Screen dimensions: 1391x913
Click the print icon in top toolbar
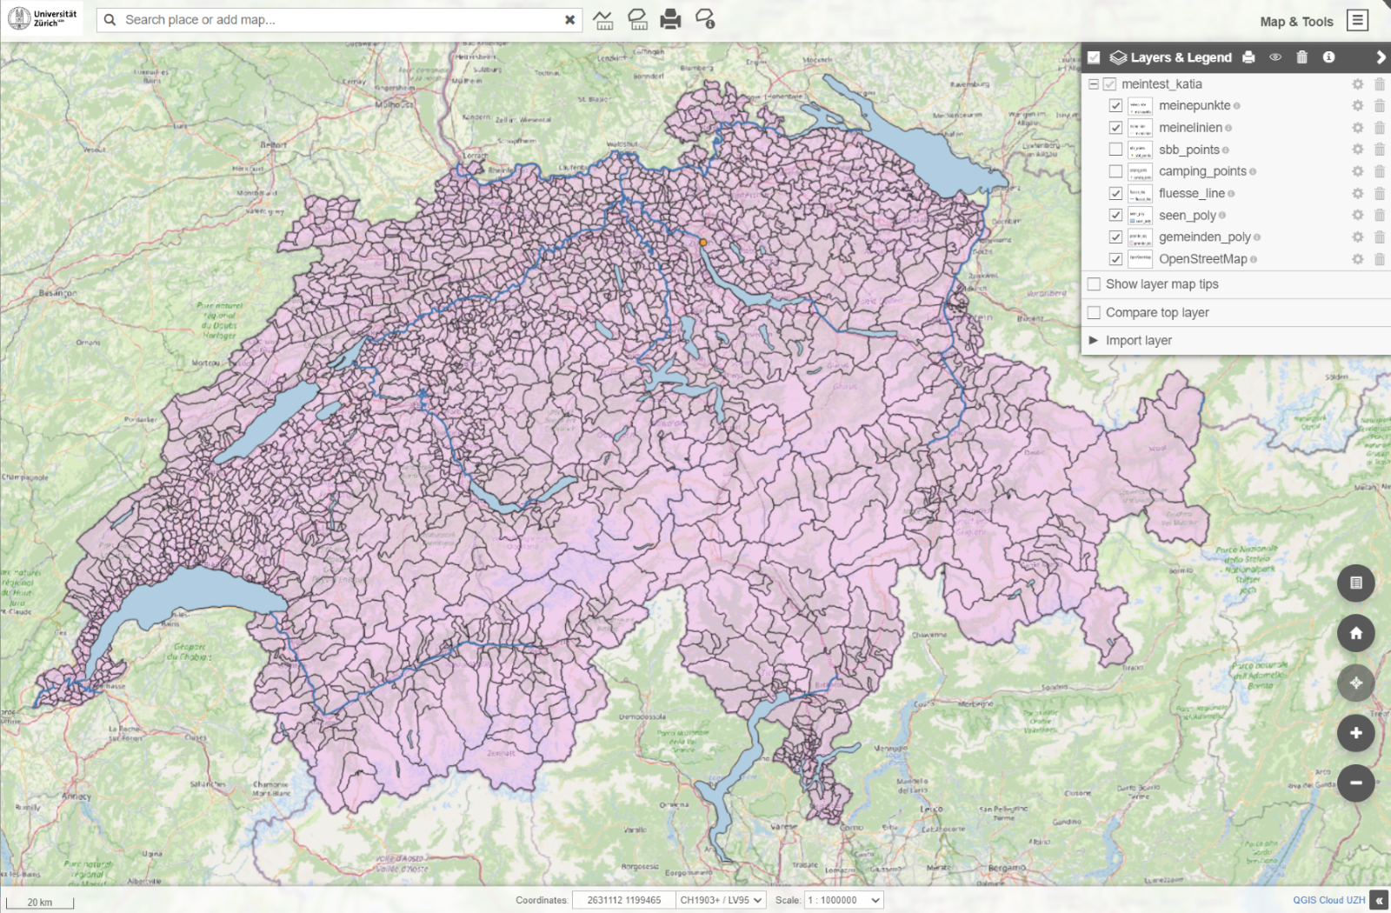(x=670, y=20)
